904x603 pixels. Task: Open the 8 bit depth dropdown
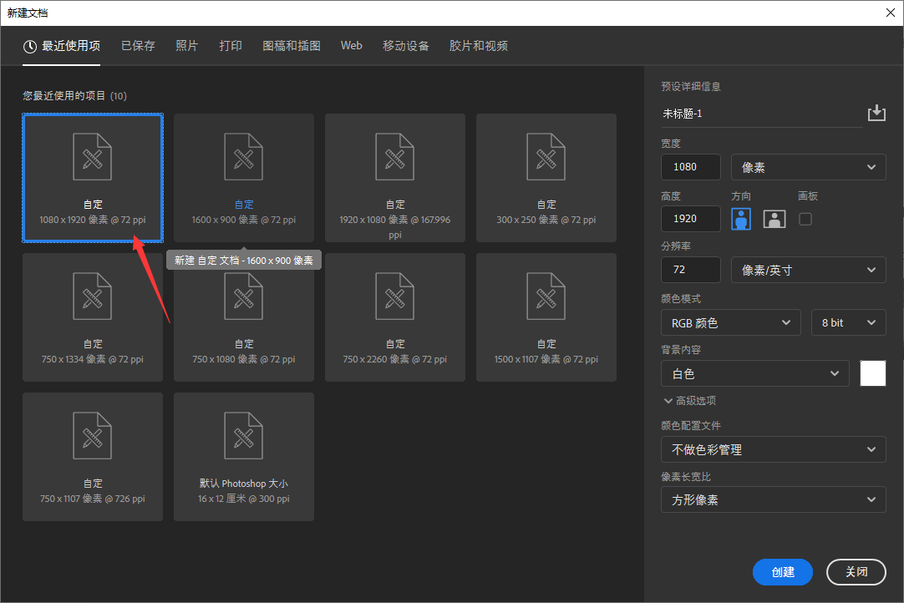point(849,323)
